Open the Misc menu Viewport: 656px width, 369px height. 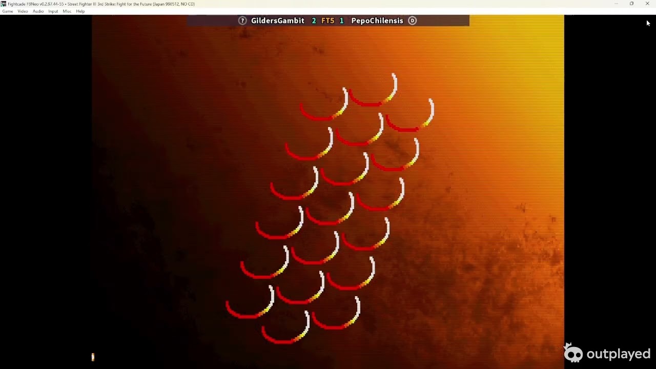67,11
